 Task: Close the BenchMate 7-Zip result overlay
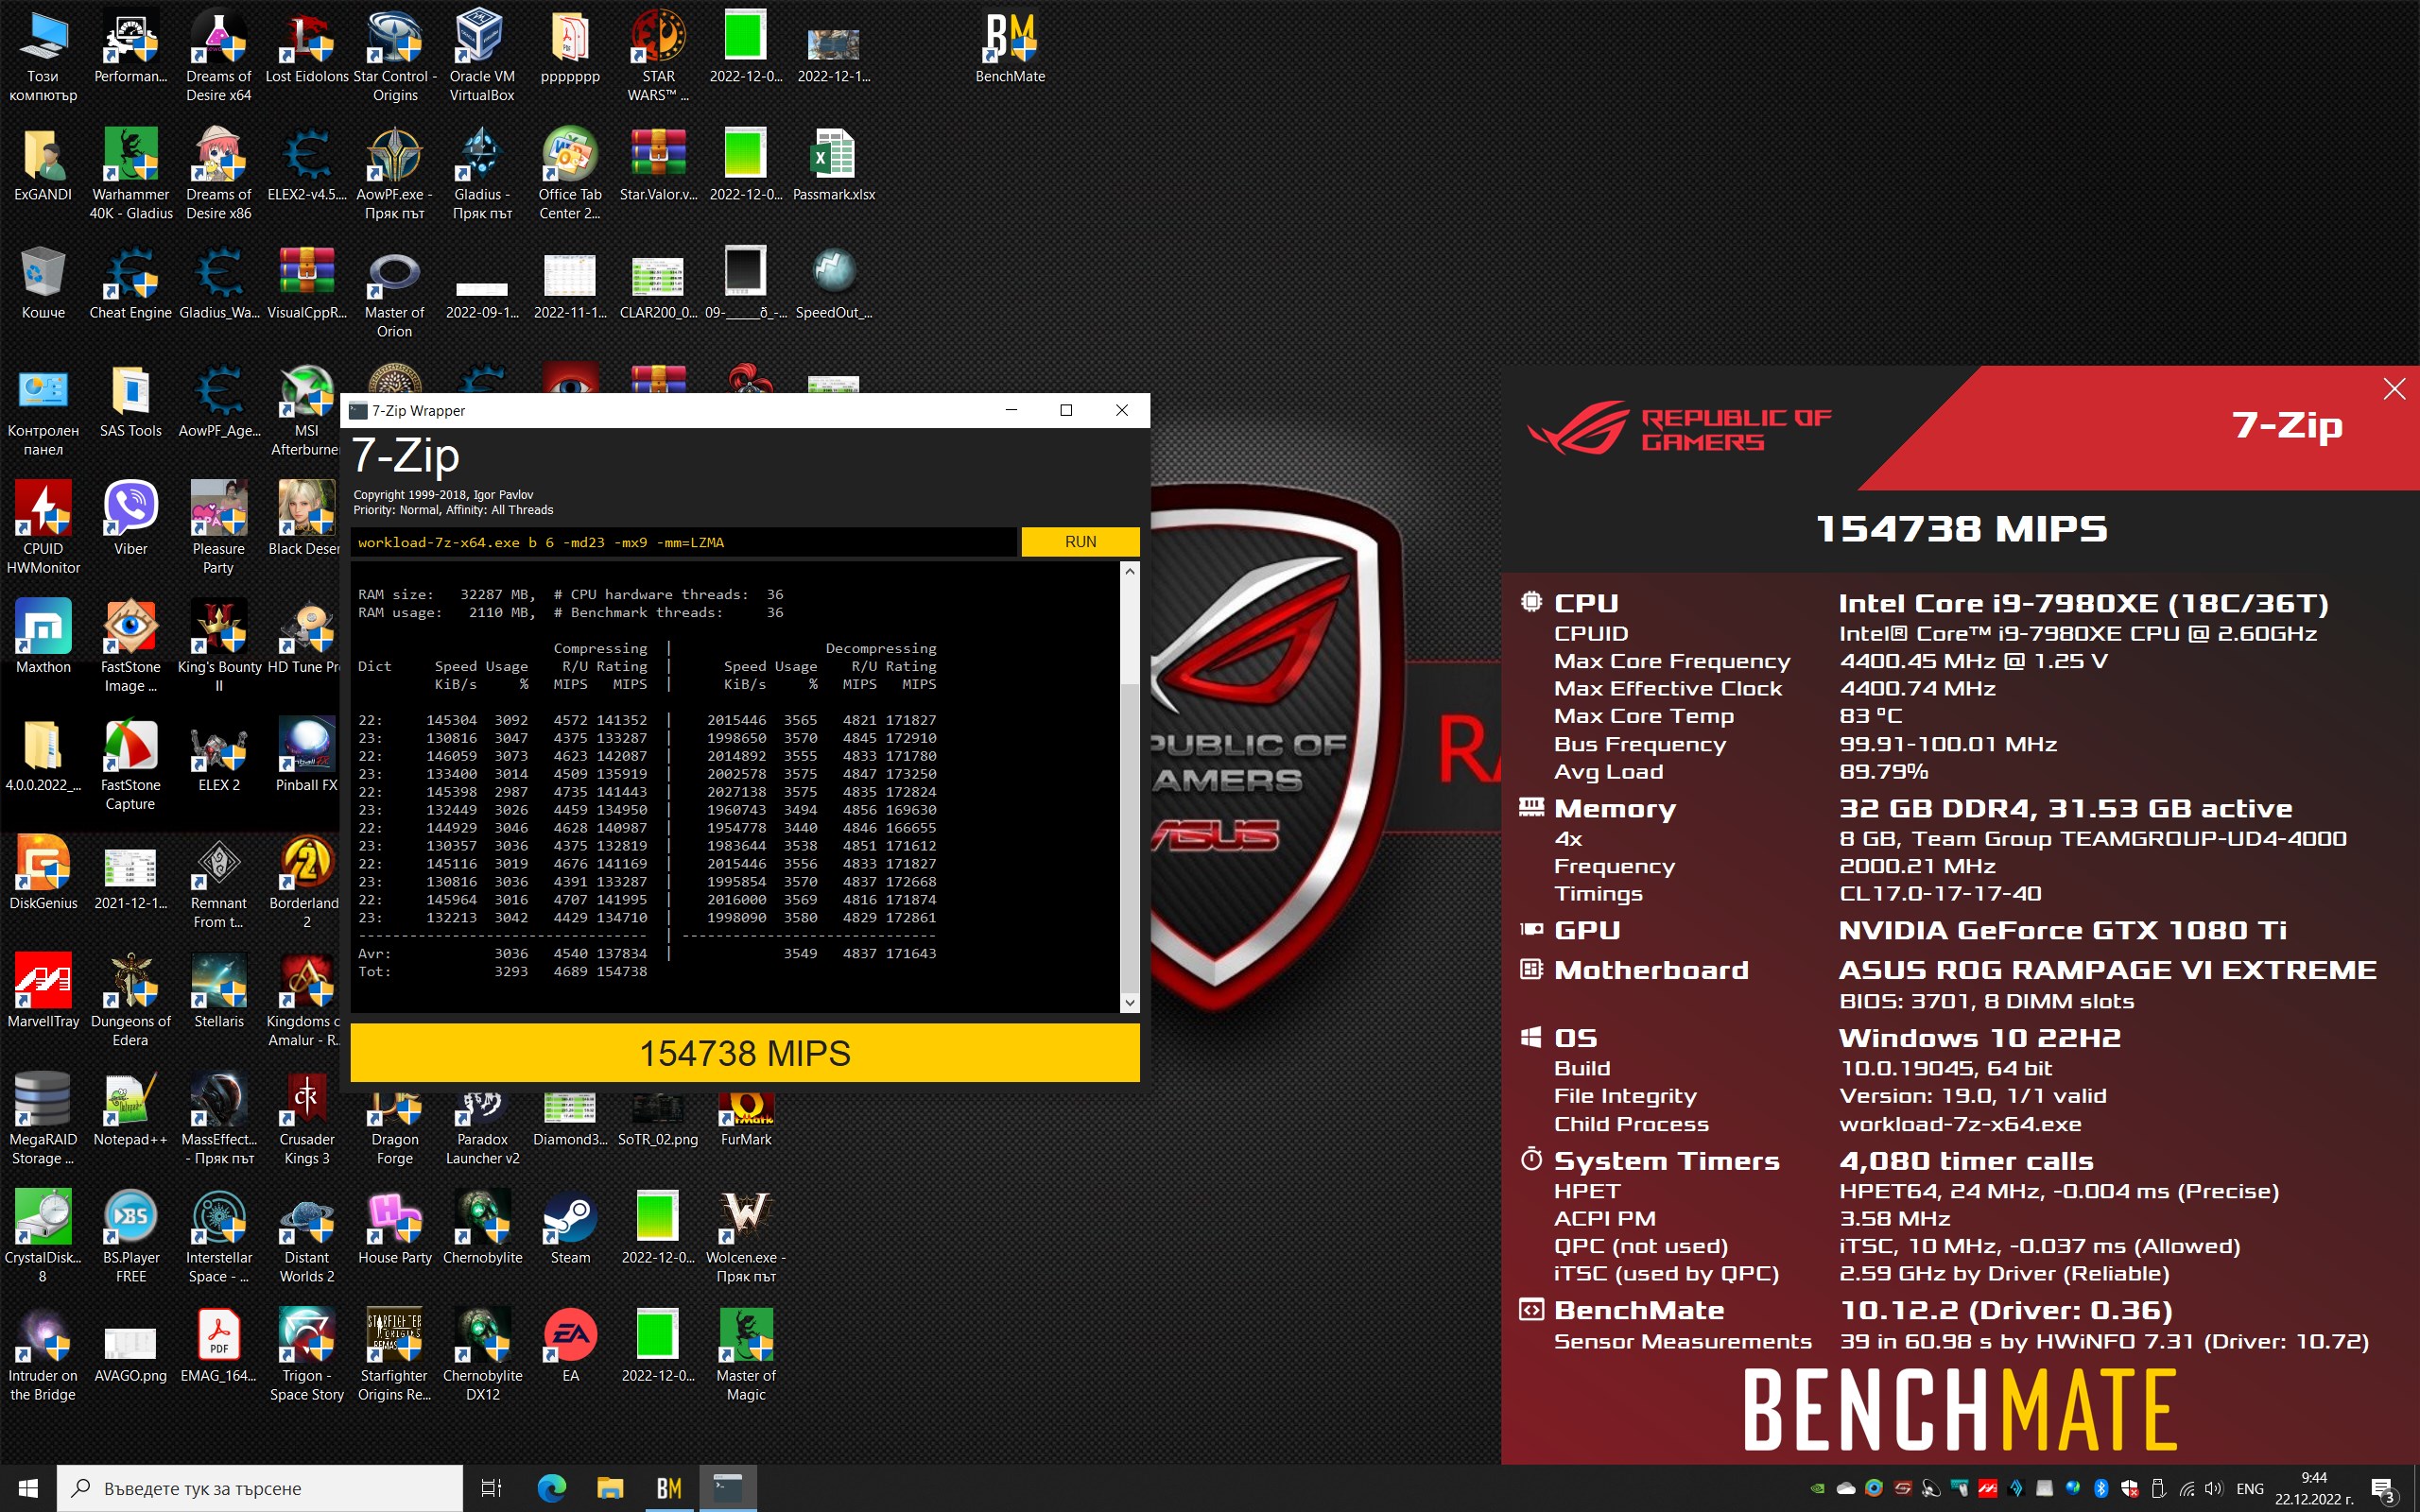tap(2394, 389)
